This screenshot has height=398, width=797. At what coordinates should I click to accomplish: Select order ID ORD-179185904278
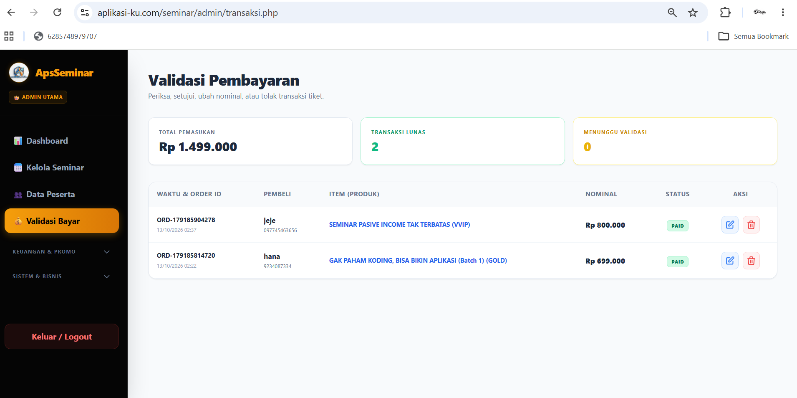[x=186, y=220]
